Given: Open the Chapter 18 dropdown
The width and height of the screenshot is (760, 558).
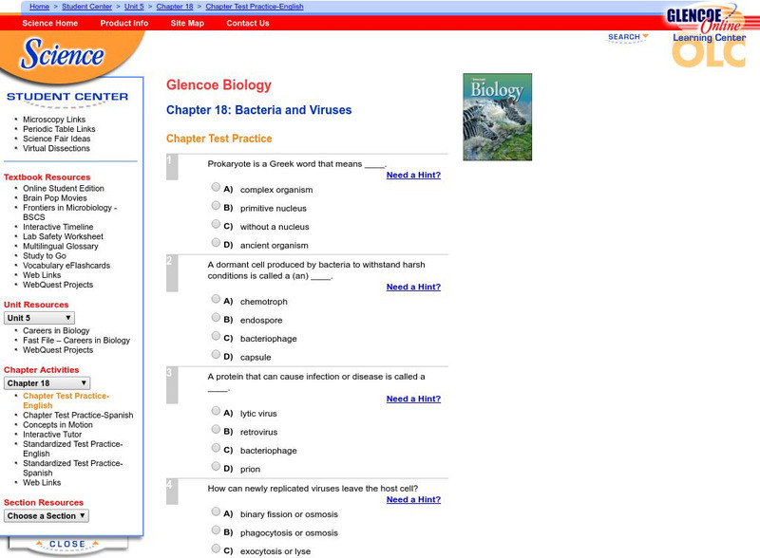Looking at the screenshot, I should tap(47, 383).
